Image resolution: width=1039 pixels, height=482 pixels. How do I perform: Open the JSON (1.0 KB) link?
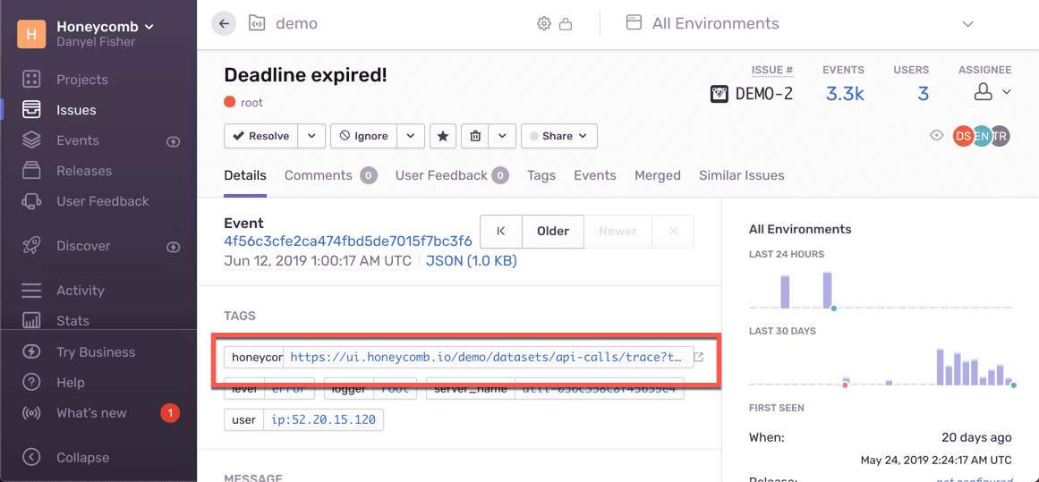471,261
